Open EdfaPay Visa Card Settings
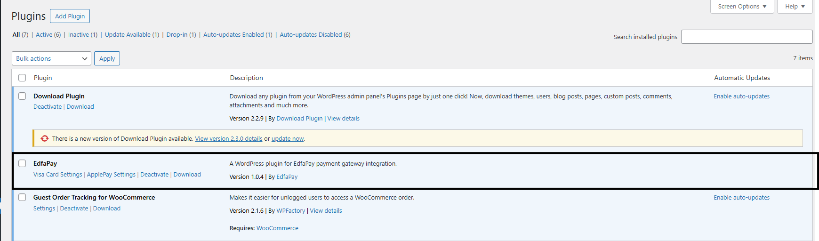Screen dimensions: 819x241 coord(57,175)
